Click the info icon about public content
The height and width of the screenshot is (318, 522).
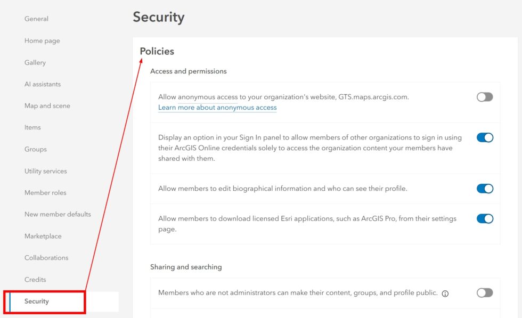pos(445,293)
